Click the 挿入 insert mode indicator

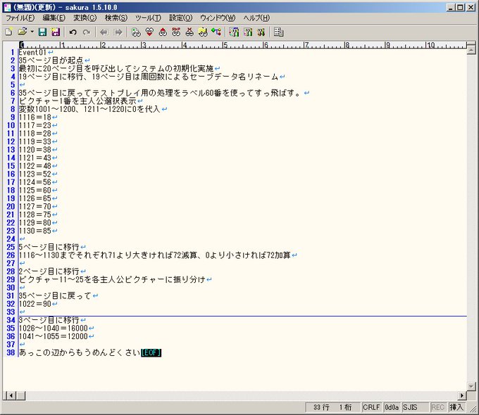(456, 407)
